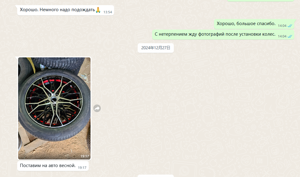Click the 19:17 timestamp overlaid on the photo
This screenshot has width=300, height=177.
click(85, 156)
